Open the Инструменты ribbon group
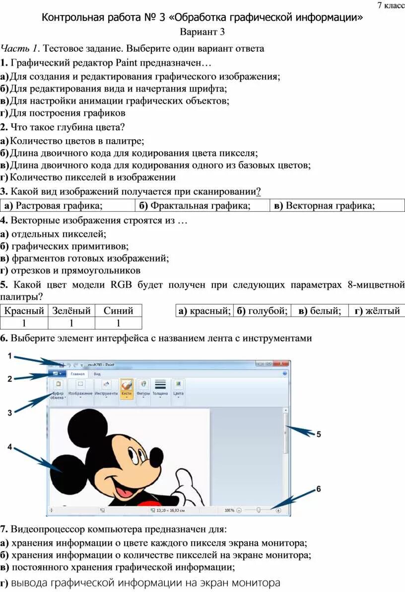405x592 pixels. 106,391
